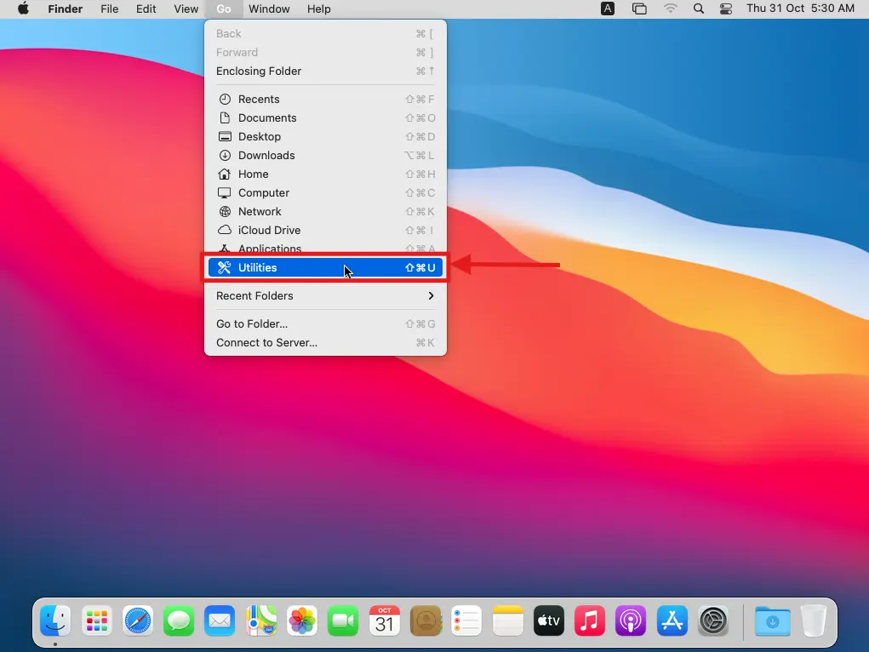Go to Home folder

click(x=325, y=174)
